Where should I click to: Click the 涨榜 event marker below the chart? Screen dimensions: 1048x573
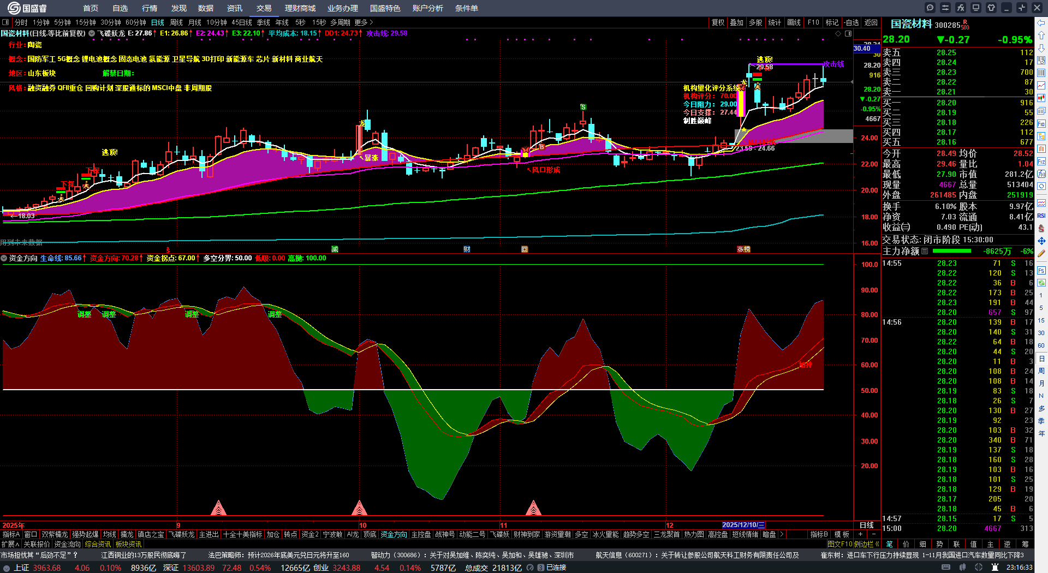point(743,249)
